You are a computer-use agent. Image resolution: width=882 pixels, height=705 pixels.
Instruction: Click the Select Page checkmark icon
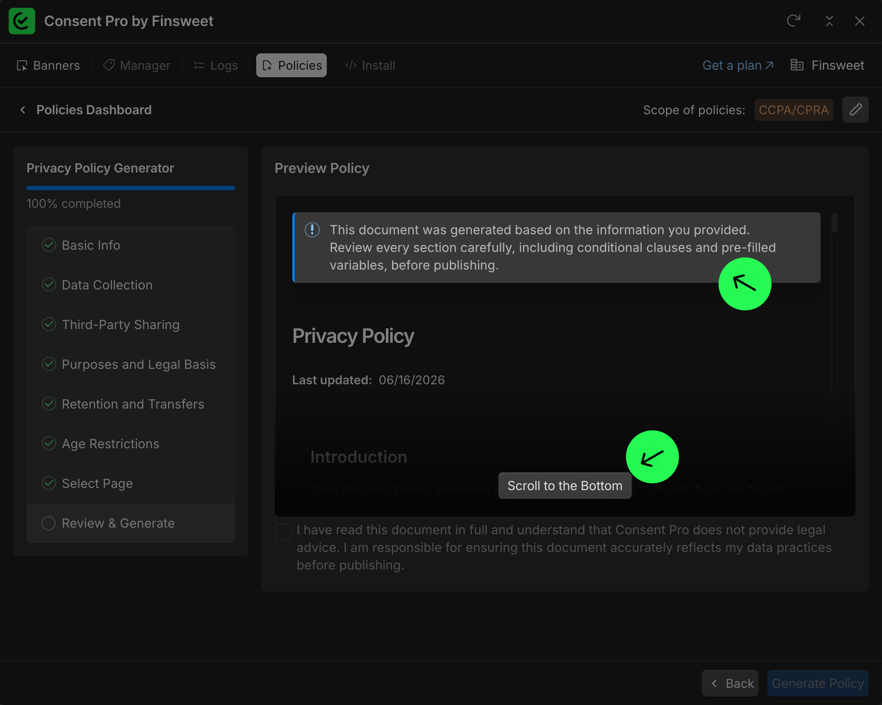[49, 483]
